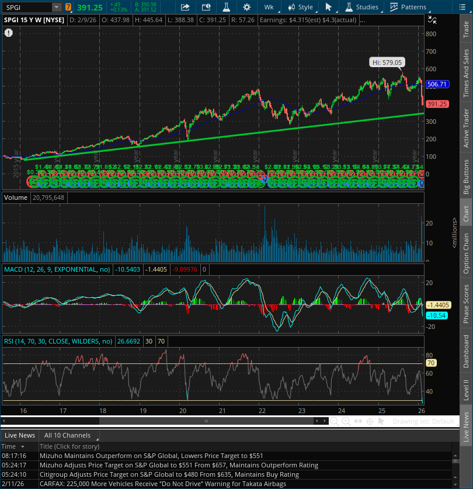Viewport: 473px width, 489px height.
Task: Click the SPGI symbol input field
Action: click(26, 7)
